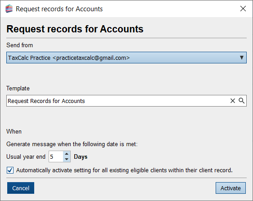Click the 'Send from' label

[x=20, y=45]
